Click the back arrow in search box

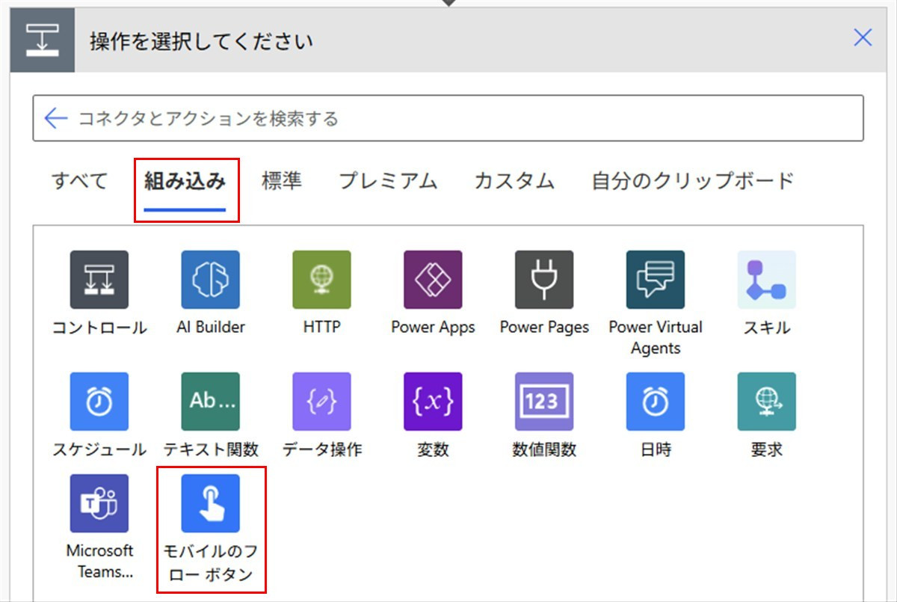[x=56, y=118]
